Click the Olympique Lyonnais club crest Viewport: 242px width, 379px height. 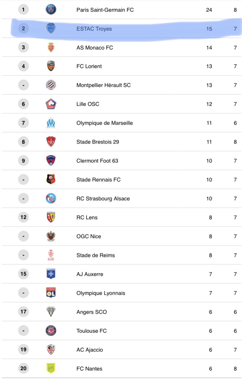pos(51,293)
